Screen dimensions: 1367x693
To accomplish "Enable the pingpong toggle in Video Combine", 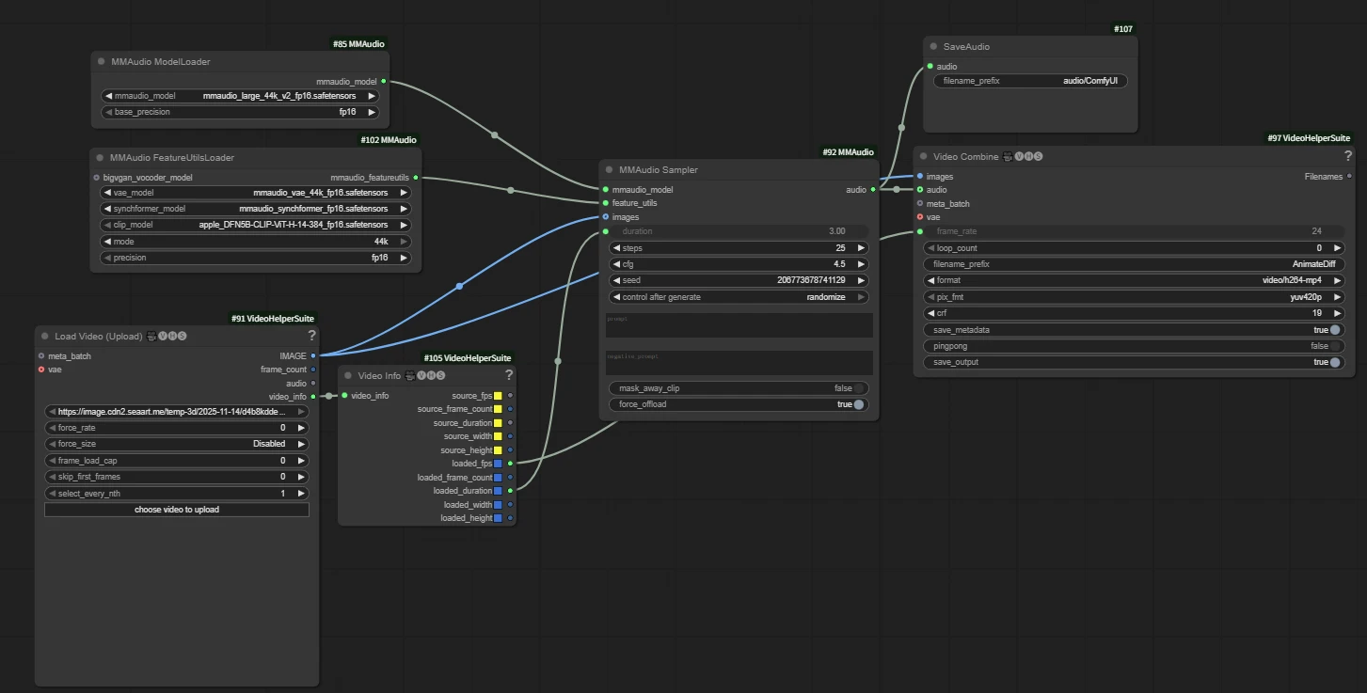I will click(1334, 346).
